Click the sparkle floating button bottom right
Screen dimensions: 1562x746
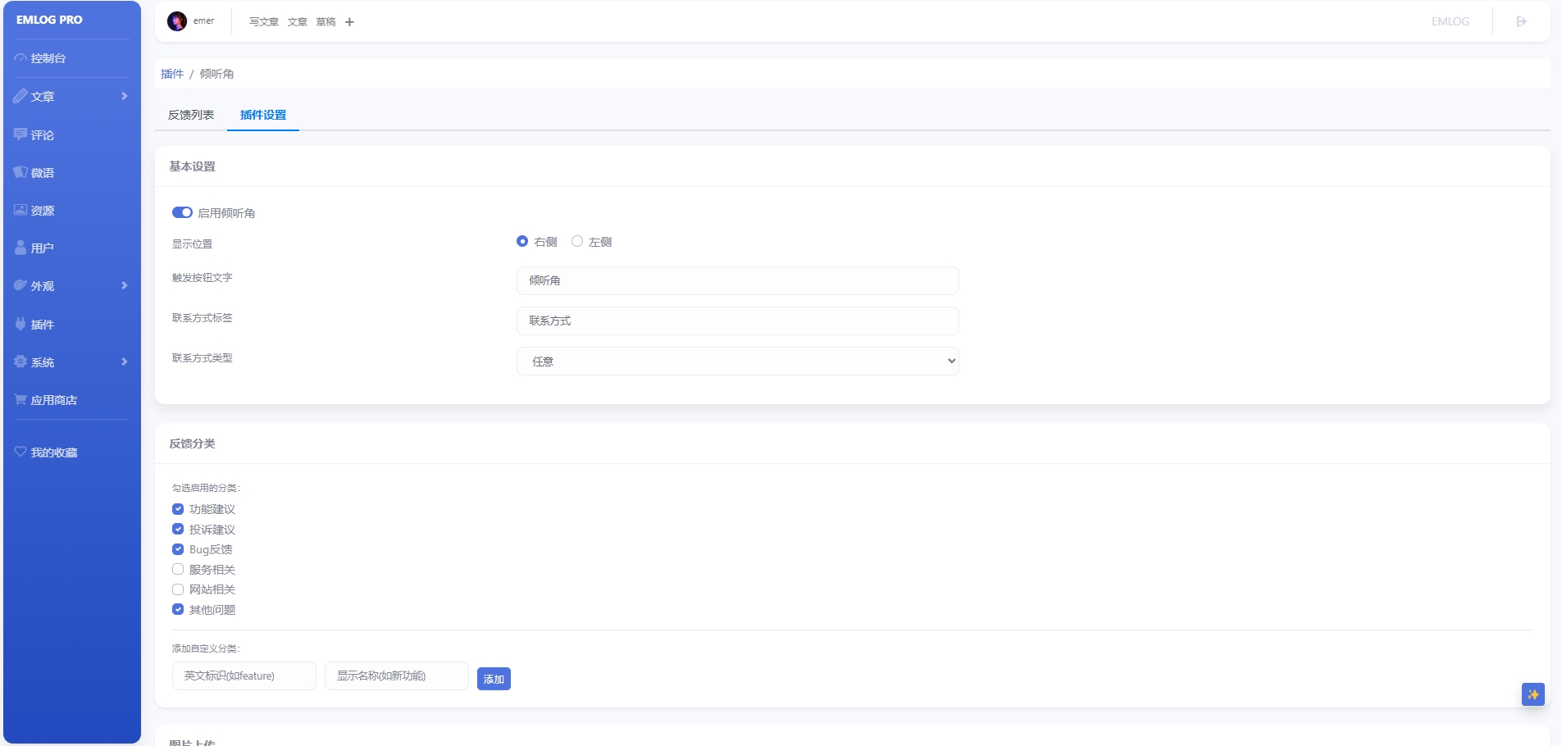tap(1533, 694)
